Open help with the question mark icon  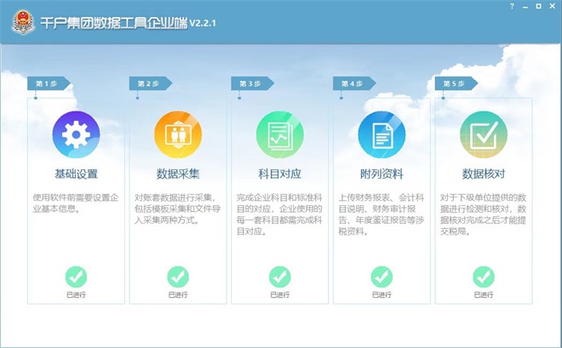(x=512, y=6)
